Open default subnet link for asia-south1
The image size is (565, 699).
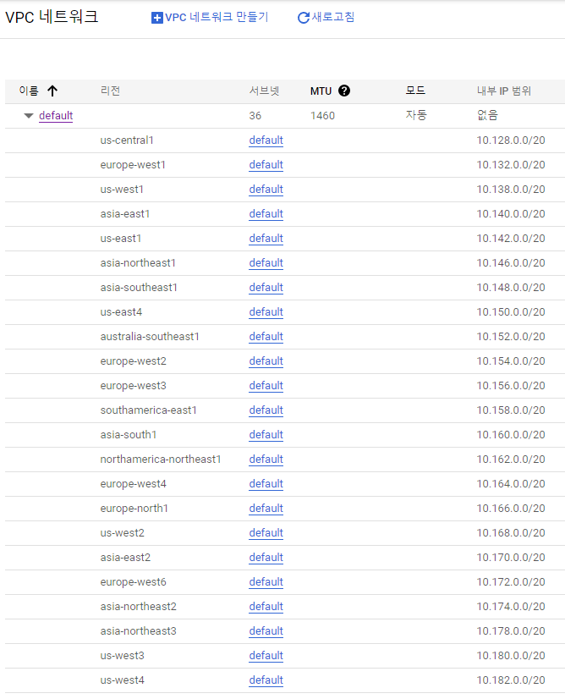tap(266, 434)
